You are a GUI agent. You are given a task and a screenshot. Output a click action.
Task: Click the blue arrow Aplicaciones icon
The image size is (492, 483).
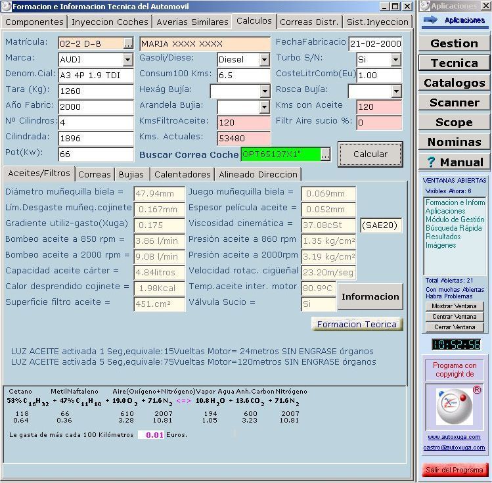tap(430, 20)
